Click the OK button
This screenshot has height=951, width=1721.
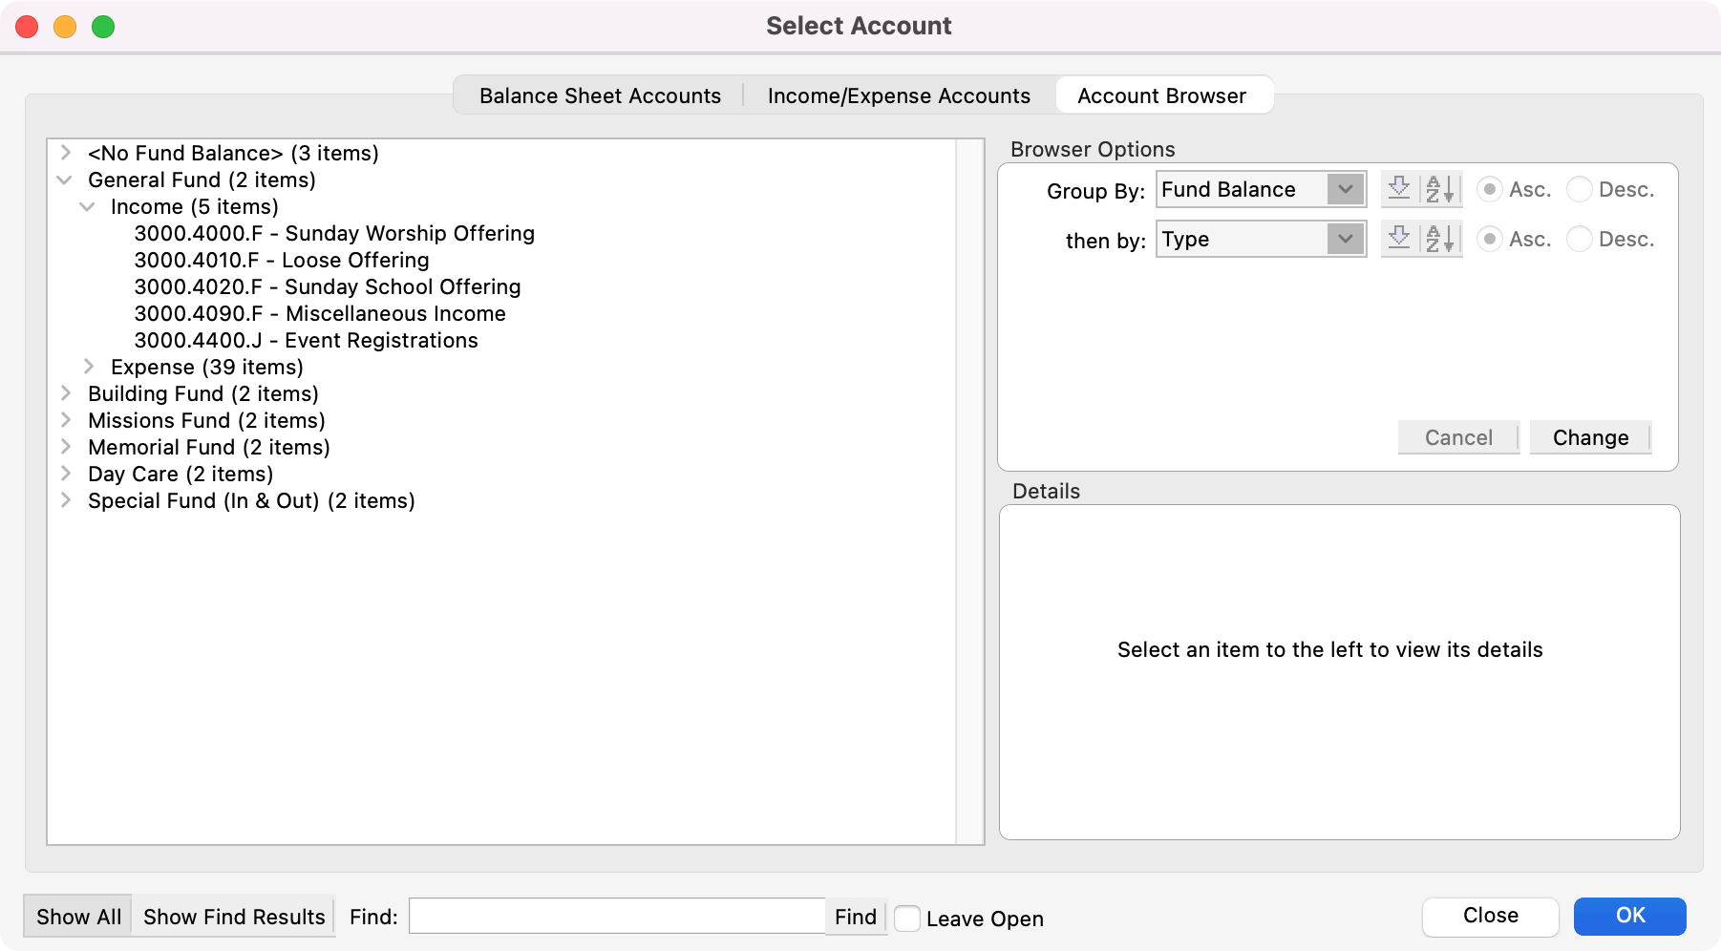[1629, 916]
